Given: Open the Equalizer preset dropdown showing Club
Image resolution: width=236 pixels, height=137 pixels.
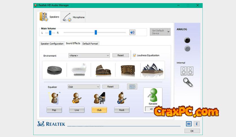Looking at the screenshot, I should click(x=84, y=87).
